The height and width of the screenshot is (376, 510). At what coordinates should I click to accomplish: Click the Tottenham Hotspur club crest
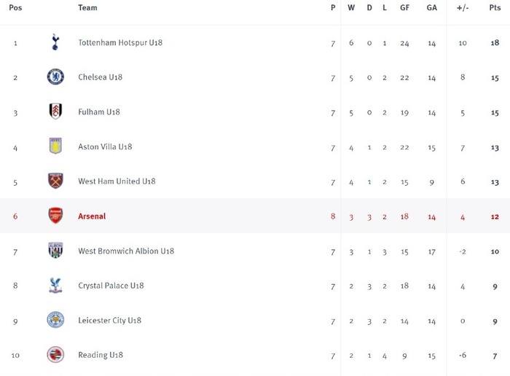(55, 42)
